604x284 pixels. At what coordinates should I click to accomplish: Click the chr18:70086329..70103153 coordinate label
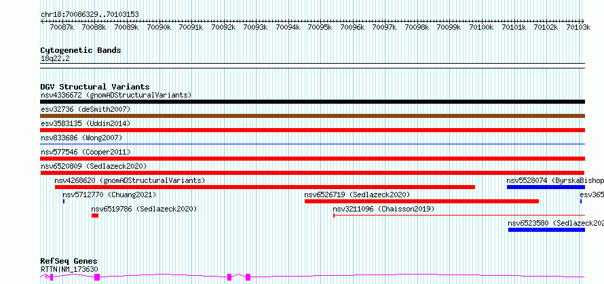[x=90, y=14]
